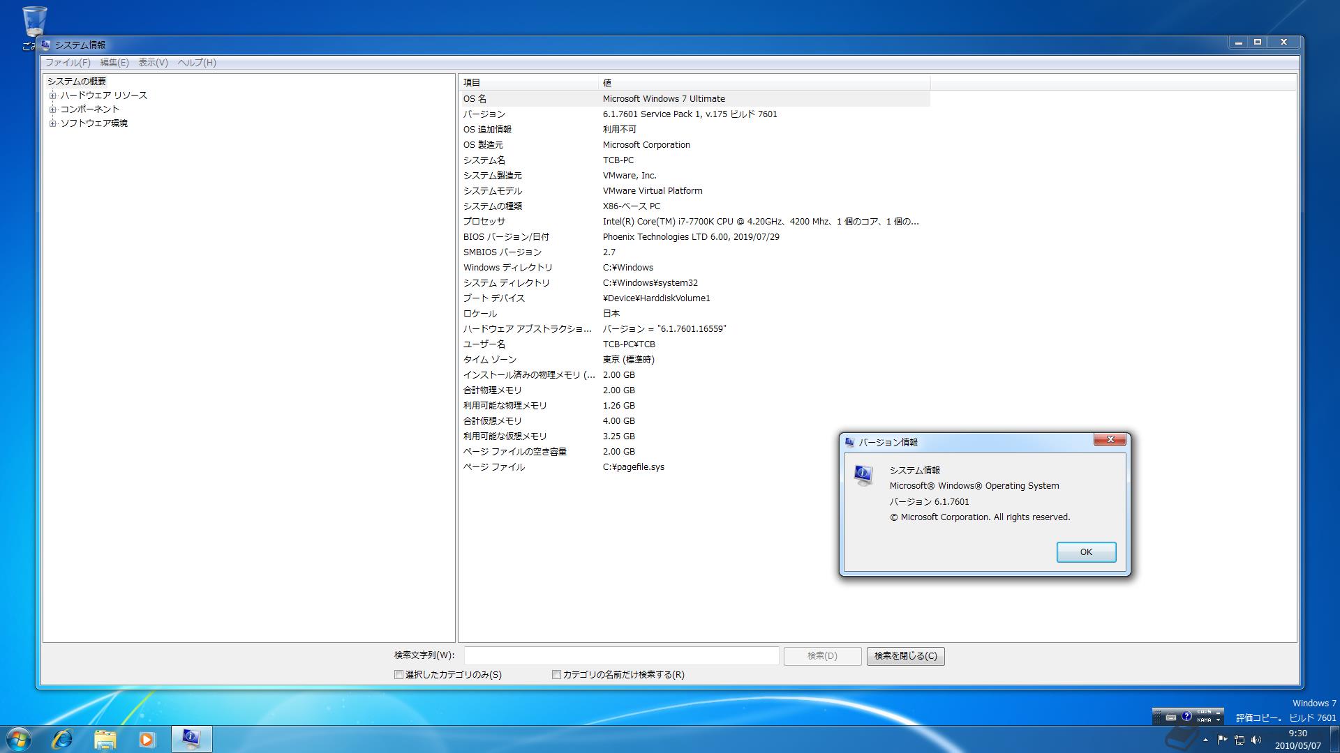The image size is (1340, 753).
Task: Click the System Information taskbar button
Action: pyautogui.click(x=191, y=739)
